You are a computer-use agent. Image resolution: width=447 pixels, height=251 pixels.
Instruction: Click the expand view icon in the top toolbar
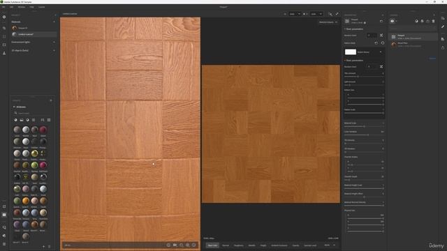coord(337,14)
